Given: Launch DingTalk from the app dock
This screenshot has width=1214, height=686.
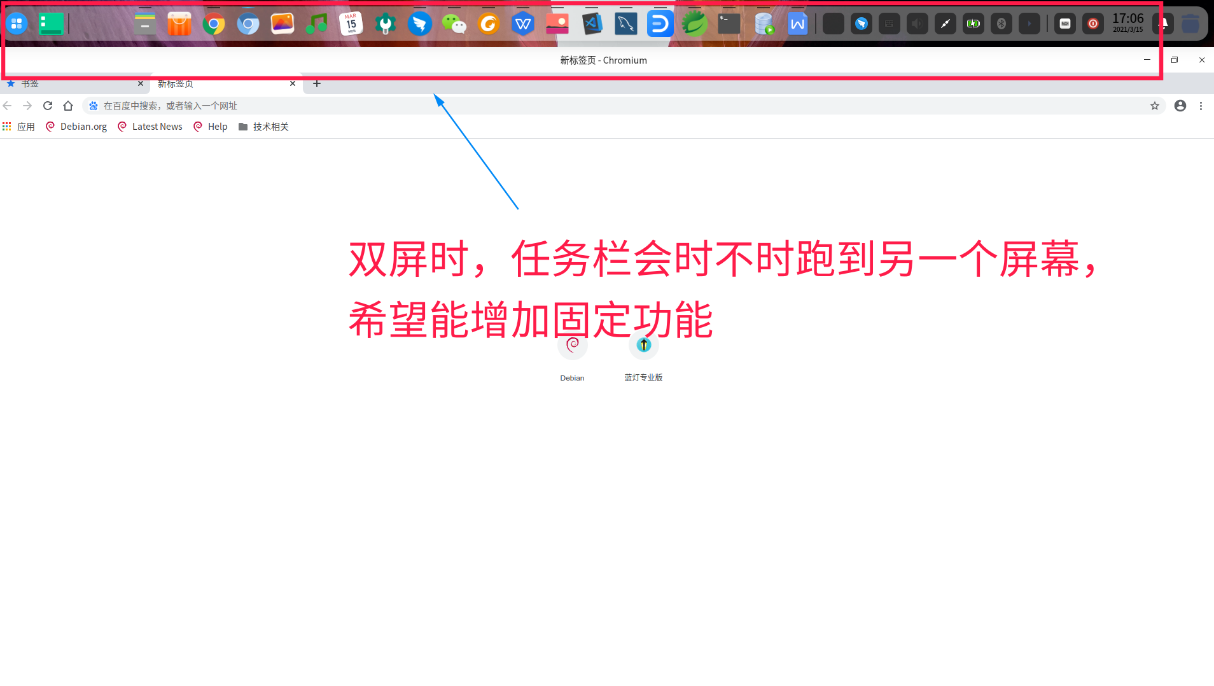Looking at the screenshot, I should [420, 24].
